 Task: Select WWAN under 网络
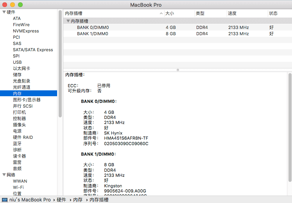(x=20, y=181)
